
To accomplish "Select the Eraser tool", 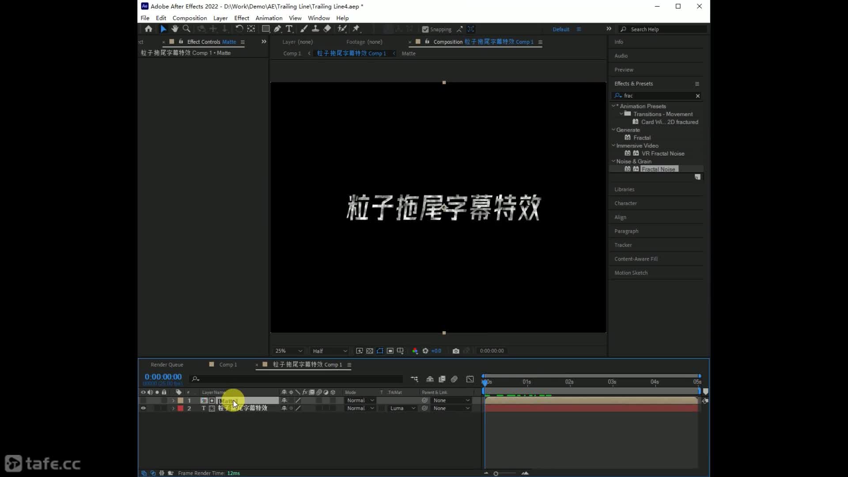I will pyautogui.click(x=327, y=29).
